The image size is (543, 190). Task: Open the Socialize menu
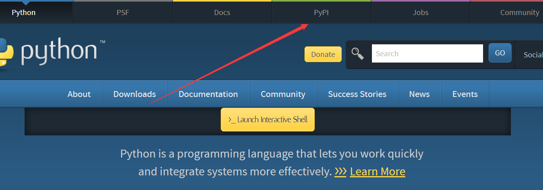(530, 55)
